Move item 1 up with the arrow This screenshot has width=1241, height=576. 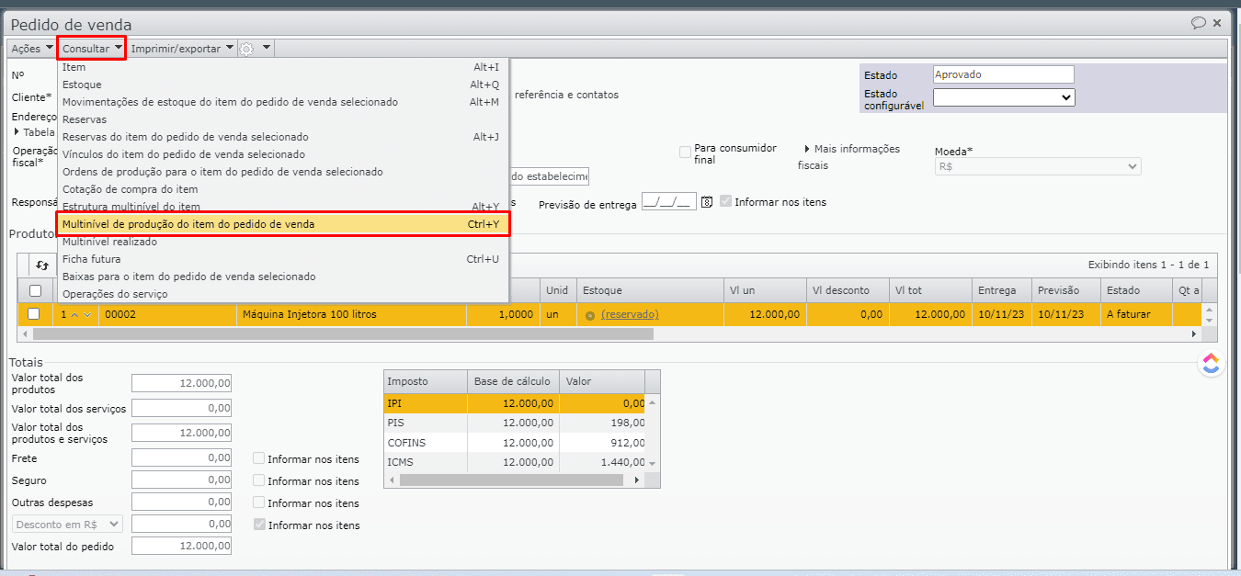[75, 314]
